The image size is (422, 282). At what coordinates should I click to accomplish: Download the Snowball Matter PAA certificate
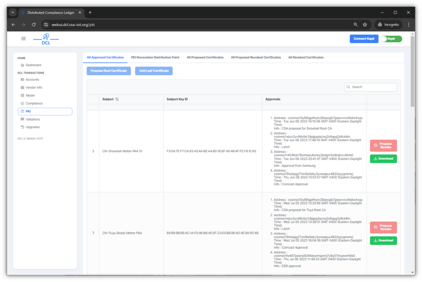click(383, 158)
